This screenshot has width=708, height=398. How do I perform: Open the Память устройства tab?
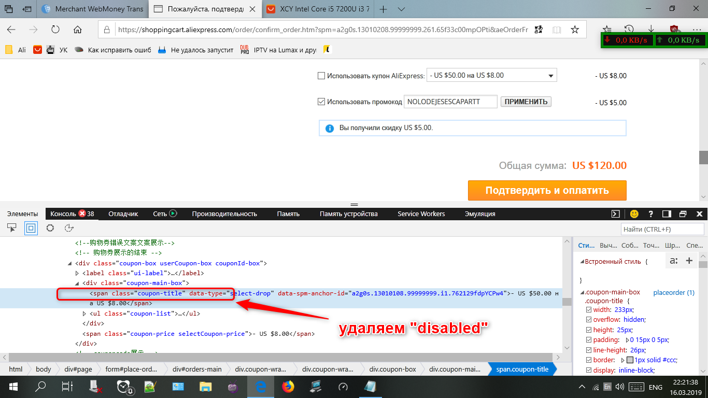click(x=348, y=214)
